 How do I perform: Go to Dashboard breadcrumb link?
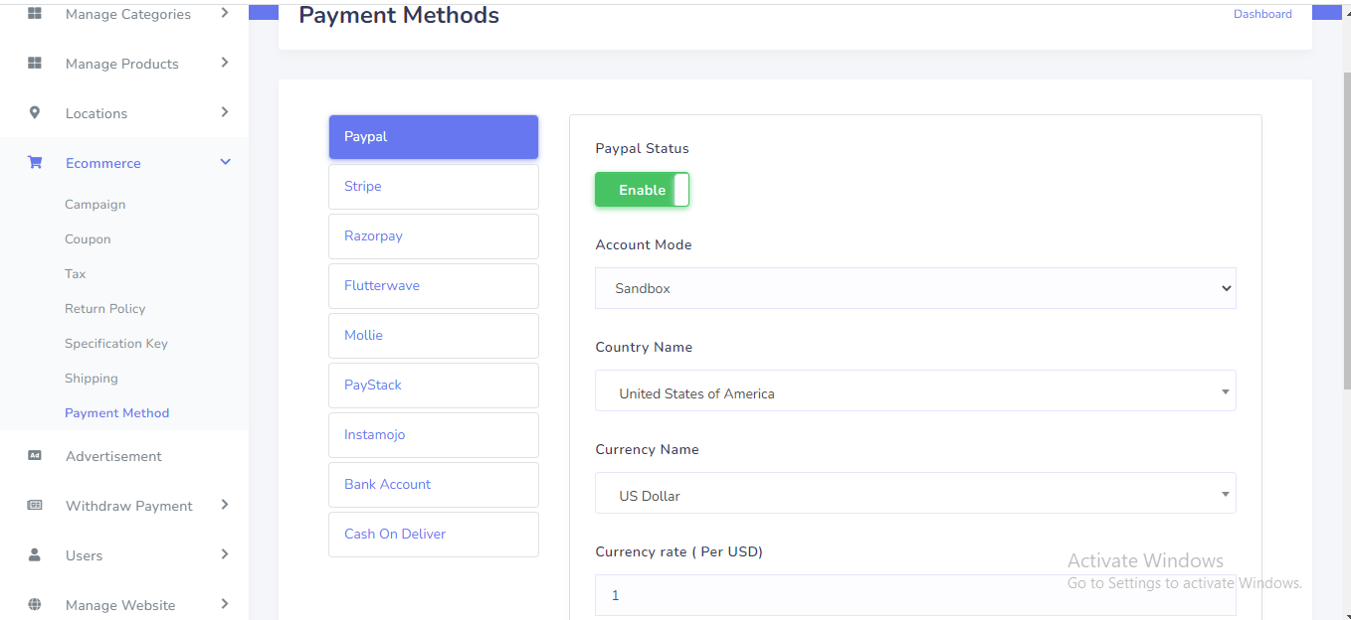(x=1262, y=14)
